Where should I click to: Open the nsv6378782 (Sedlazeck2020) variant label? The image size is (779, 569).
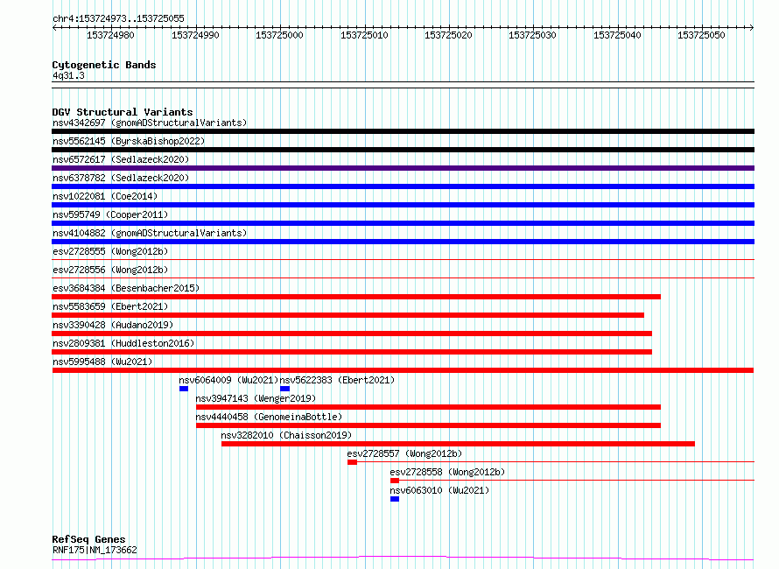click(121, 178)
